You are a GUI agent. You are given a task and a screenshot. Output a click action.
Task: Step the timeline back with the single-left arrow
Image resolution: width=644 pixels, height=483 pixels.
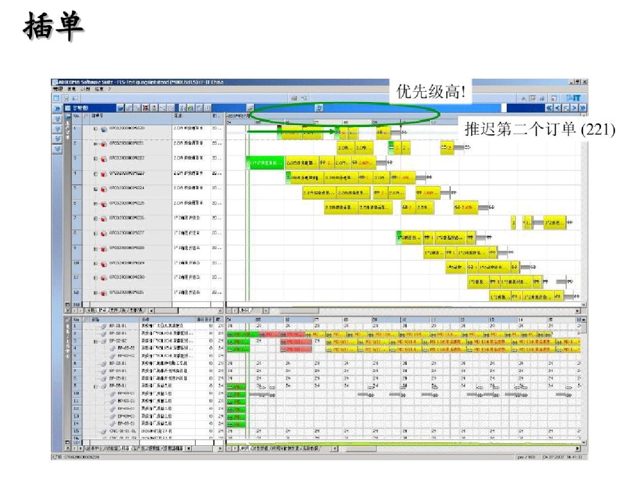(558, 108)
